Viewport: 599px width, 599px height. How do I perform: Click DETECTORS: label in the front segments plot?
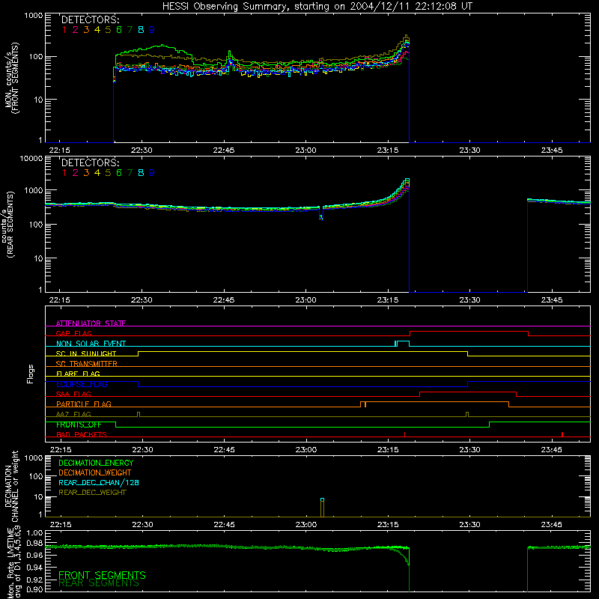pos(90,20)
